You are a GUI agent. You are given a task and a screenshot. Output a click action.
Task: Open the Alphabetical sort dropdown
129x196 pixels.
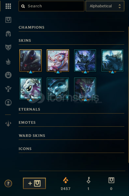point(105,6)
